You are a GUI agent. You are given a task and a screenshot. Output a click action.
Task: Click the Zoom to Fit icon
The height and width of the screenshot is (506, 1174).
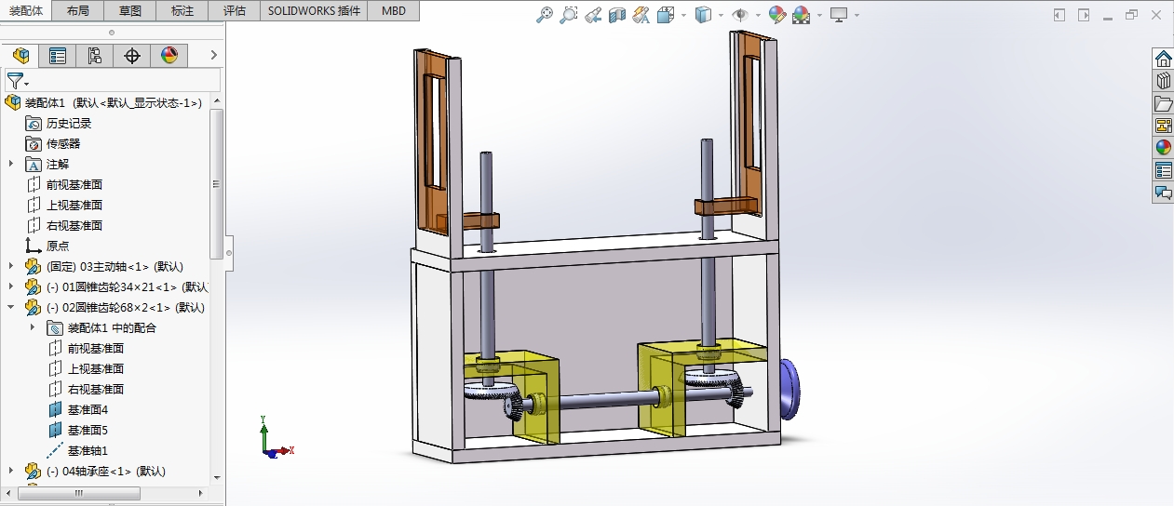pyautogui.click(x=546, y=15)
